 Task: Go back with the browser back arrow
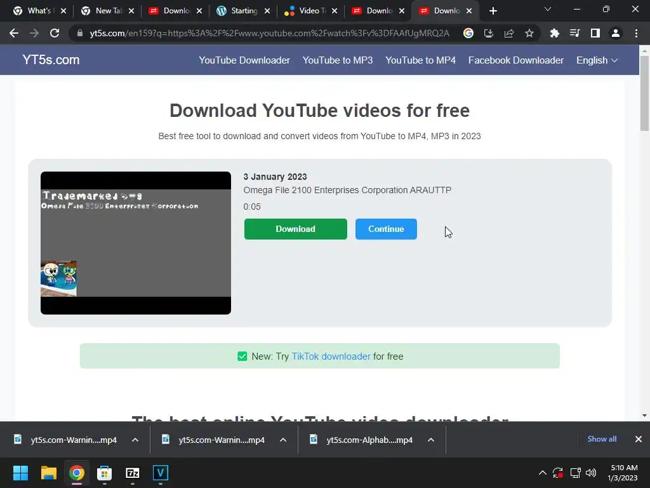14,33
